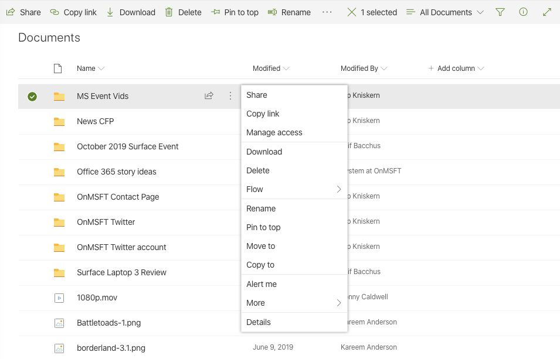Screen dimensions: 560x359
Task: Open the Battletoads-1.png file name
Action: click(x=108, y=323)
